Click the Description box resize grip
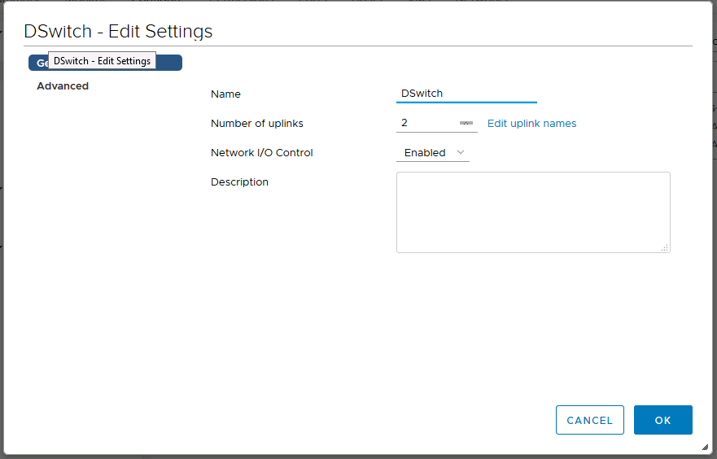Image resolution: width=717 pixels, height=459 pixels. pyautogui.click(x=665, y=247)
